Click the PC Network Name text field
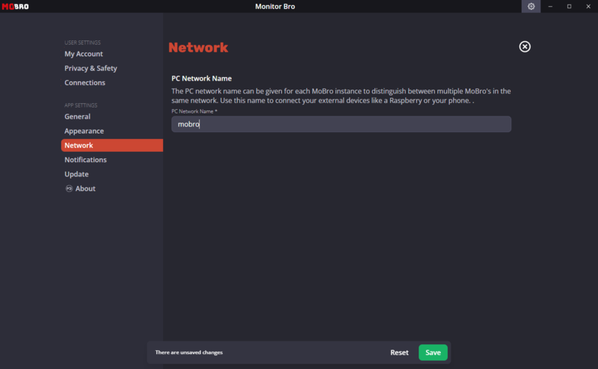This screenshot has width=598, height=369. point(341,124)
